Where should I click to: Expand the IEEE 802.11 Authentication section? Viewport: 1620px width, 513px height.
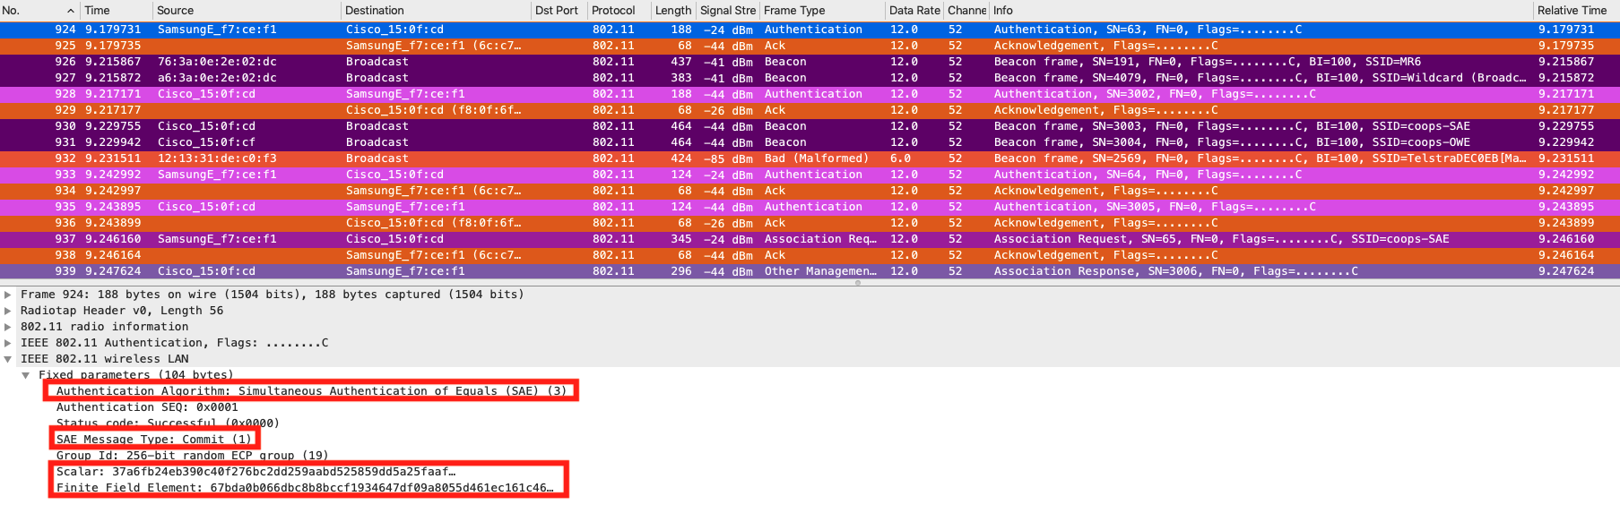8,343
